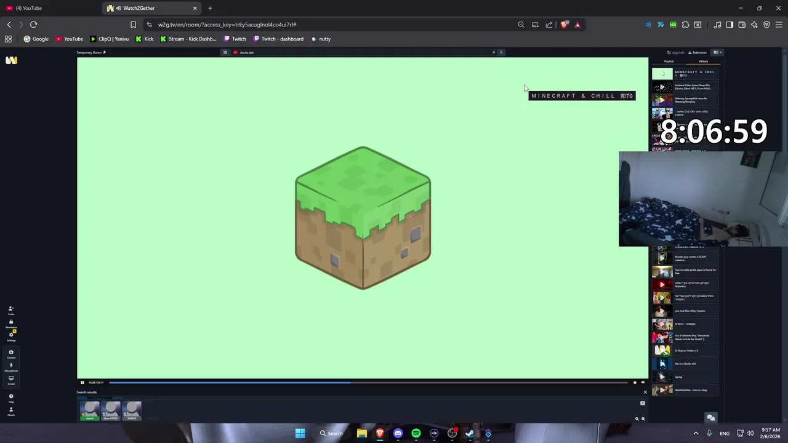Pause the video playback
788x443 pixels.
(x=82, y=383)
